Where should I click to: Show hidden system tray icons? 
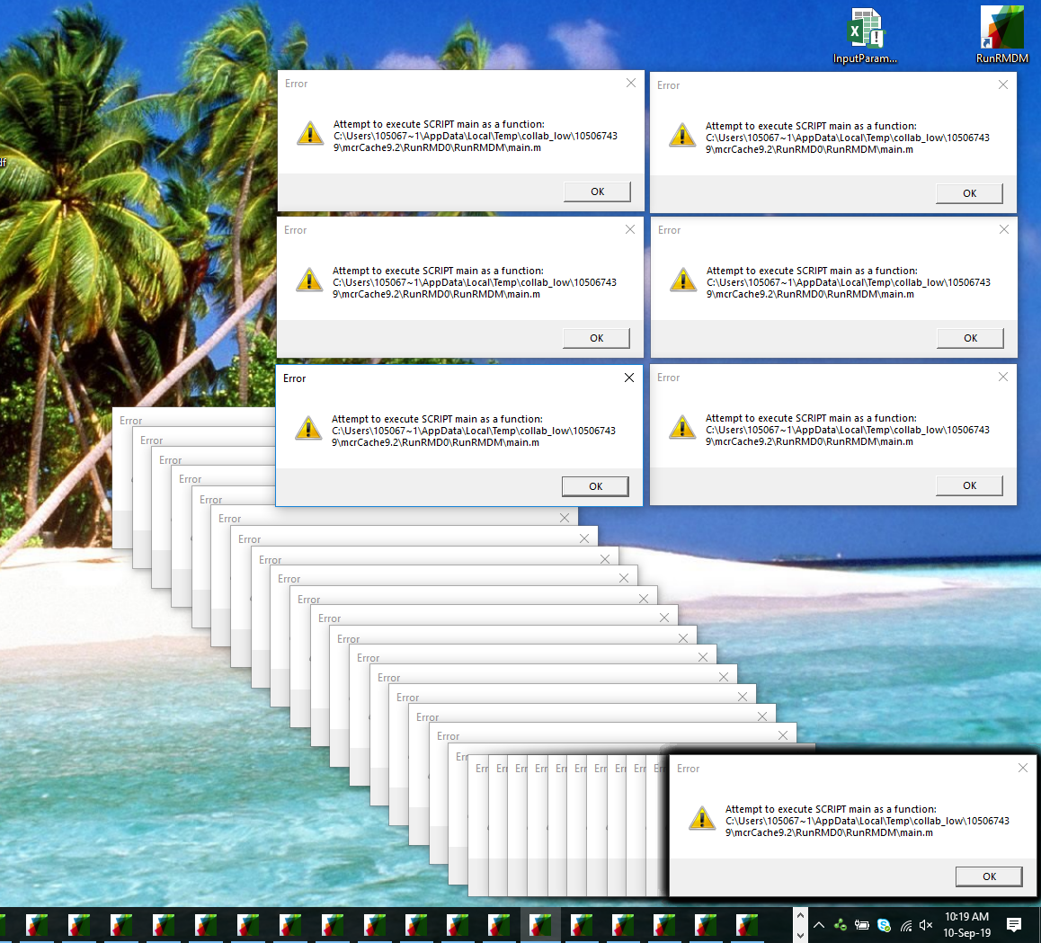point(818,925)
